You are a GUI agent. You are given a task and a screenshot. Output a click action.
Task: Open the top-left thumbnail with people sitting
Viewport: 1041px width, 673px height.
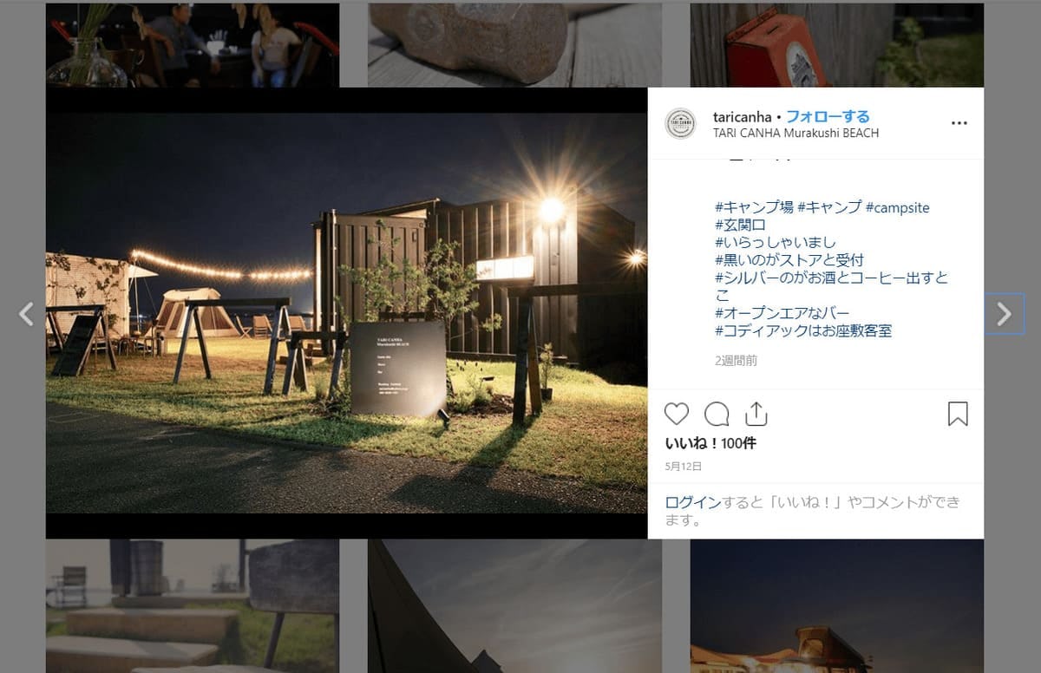pyautogui.click(x=193, y=45)
